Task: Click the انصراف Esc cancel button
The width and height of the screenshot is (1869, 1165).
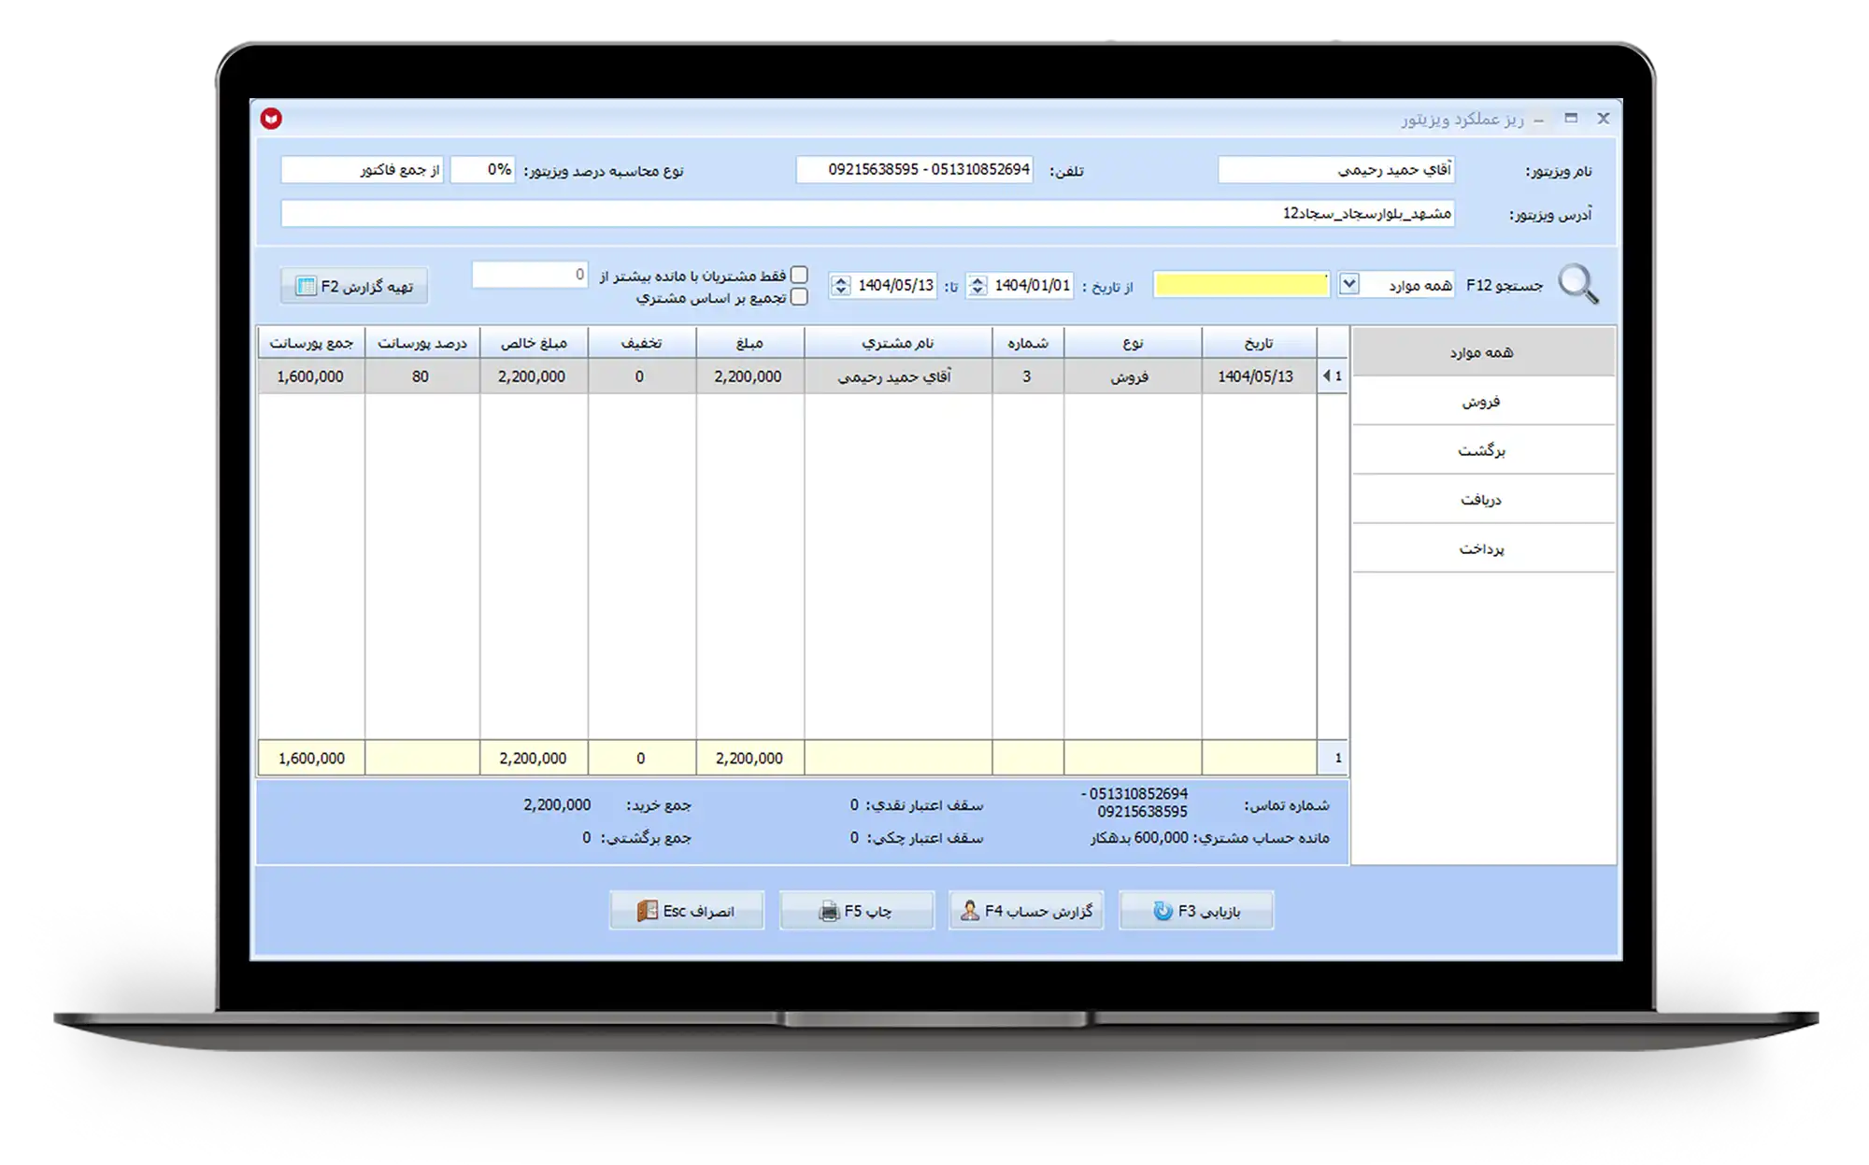Action: (x=687, y=911)
